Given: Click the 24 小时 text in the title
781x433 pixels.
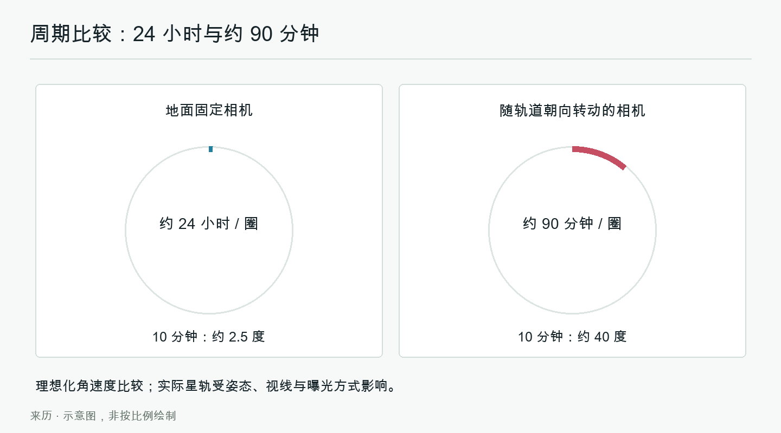Looking at the screenshot, I should click(x=160, y=34).
